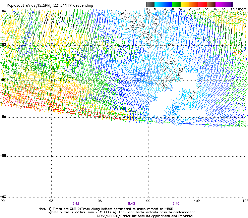Screen dimensions: 248x218
Task: Click the '35' label under the color bar
Action: pyautogui.click(x=206, y=9)
